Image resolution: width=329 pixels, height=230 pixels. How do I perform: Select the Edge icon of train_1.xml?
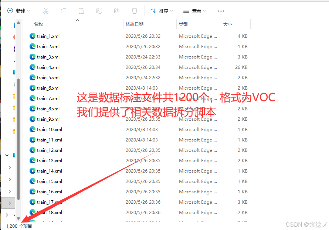click(x=33, y=36)
